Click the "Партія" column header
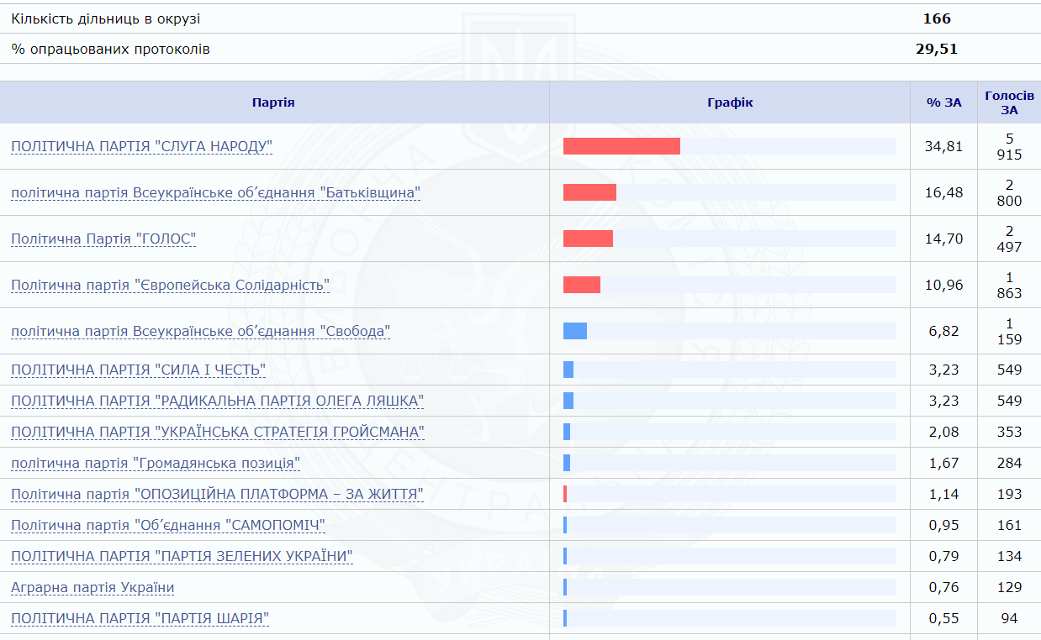This screenshot has height=640, width=1041. (273, 102)
